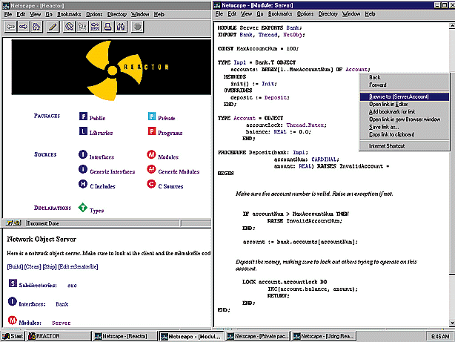Click the red P icon beside Programs

tap(152, 131)
